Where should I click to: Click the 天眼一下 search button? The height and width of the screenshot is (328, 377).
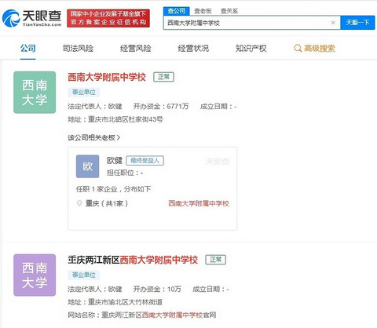tap(357, 23)
